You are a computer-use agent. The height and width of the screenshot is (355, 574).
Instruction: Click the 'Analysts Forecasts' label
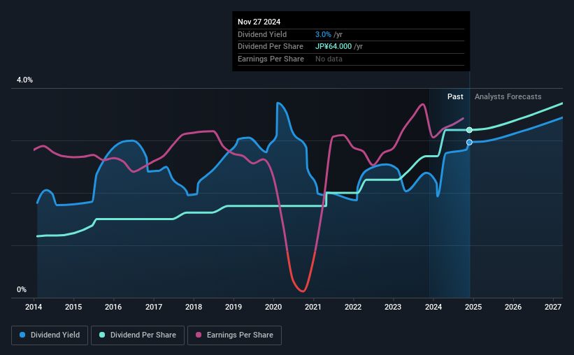(x=508, y=96)
